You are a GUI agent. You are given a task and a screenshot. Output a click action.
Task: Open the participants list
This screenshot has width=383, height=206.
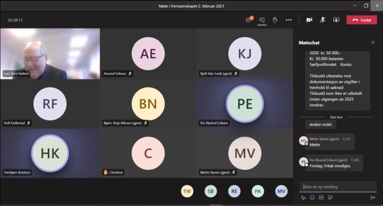pyautogui.click(x=248, y=20)
